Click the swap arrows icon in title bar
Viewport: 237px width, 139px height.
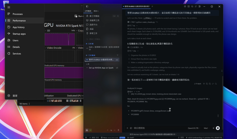tap(196, 6)
